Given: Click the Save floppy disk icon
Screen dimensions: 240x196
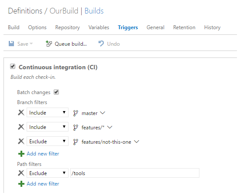Looking at the screenshot, I should [11, 44].
